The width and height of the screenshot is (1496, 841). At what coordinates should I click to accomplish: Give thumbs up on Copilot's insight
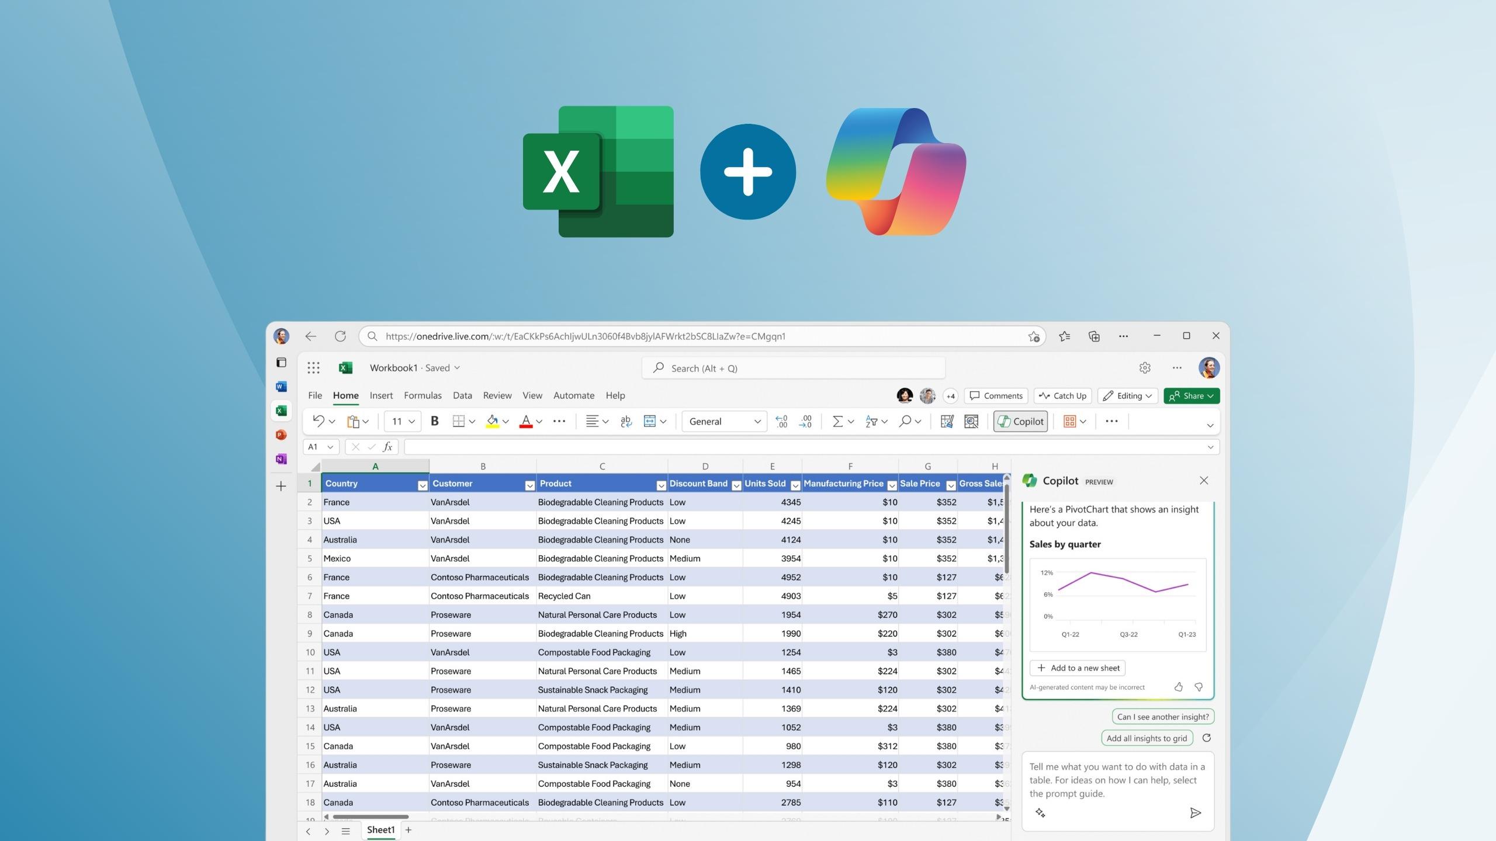point(1179,687)
